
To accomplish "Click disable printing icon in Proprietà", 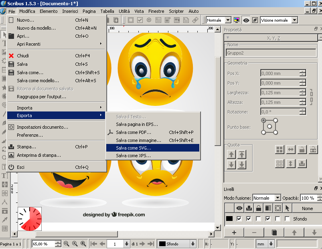I will click(302, 164).
